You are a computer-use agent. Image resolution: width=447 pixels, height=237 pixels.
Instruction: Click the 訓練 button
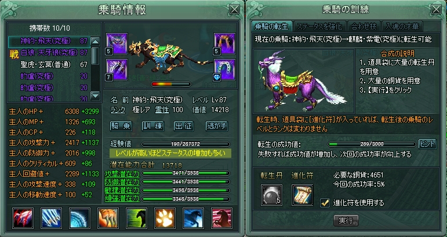click(x=153, y=126)
